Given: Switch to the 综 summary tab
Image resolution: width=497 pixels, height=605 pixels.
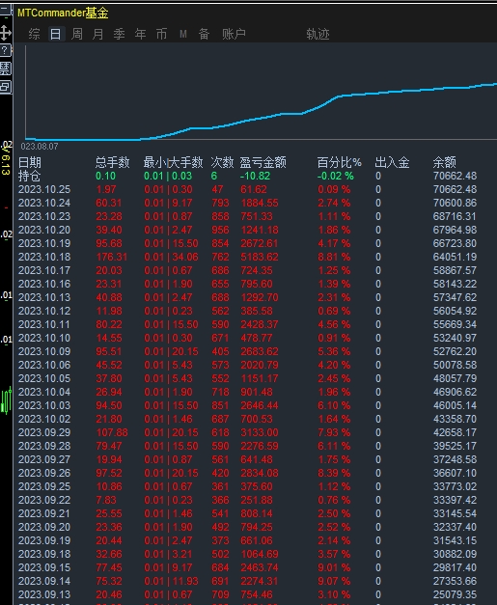Looking at the screenshot, I should point(34,34).
